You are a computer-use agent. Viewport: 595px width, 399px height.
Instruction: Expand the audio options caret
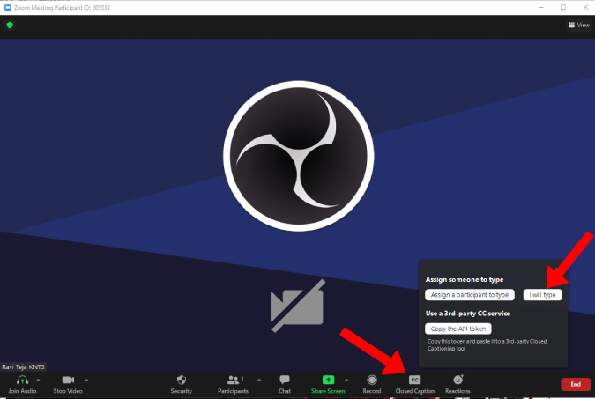tap(38, 380)
